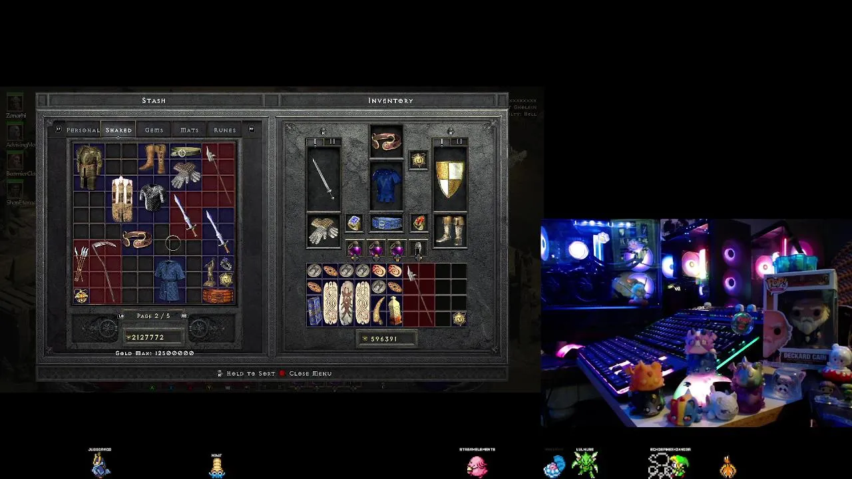Go to next stash page with RB
The width and height of the screenshot is (852, 479).
(184, 316)
